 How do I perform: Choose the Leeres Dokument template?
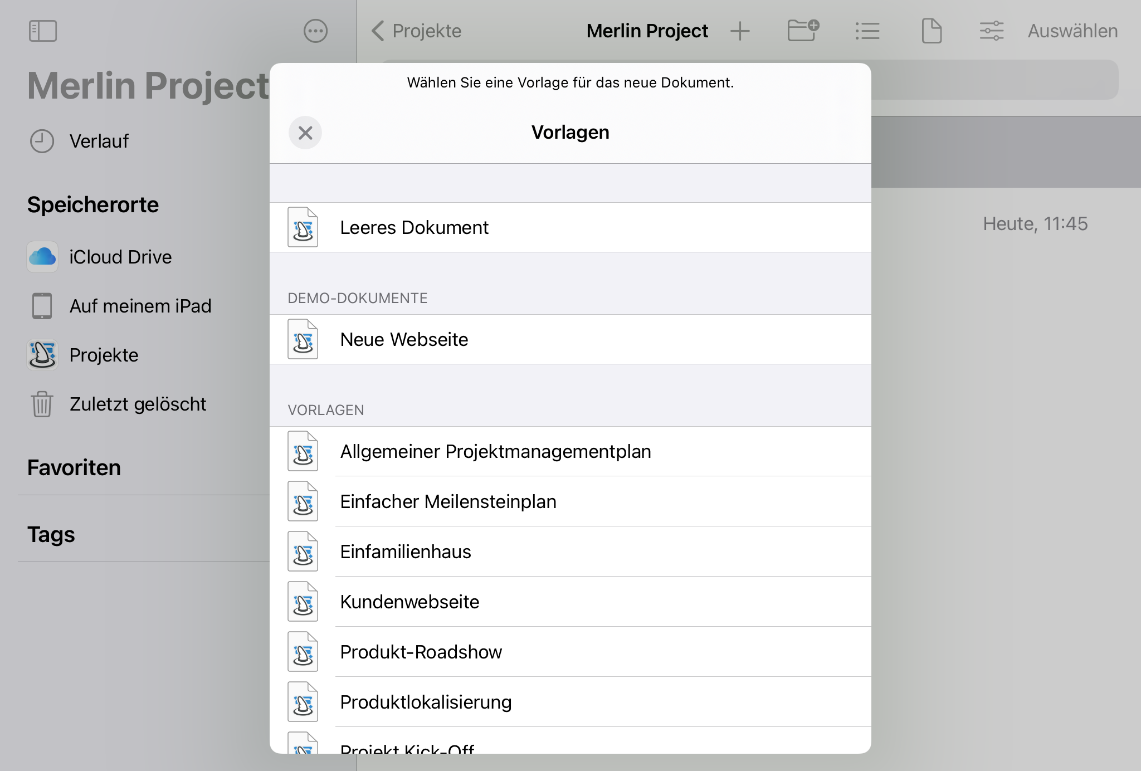[x=570, y=227]
